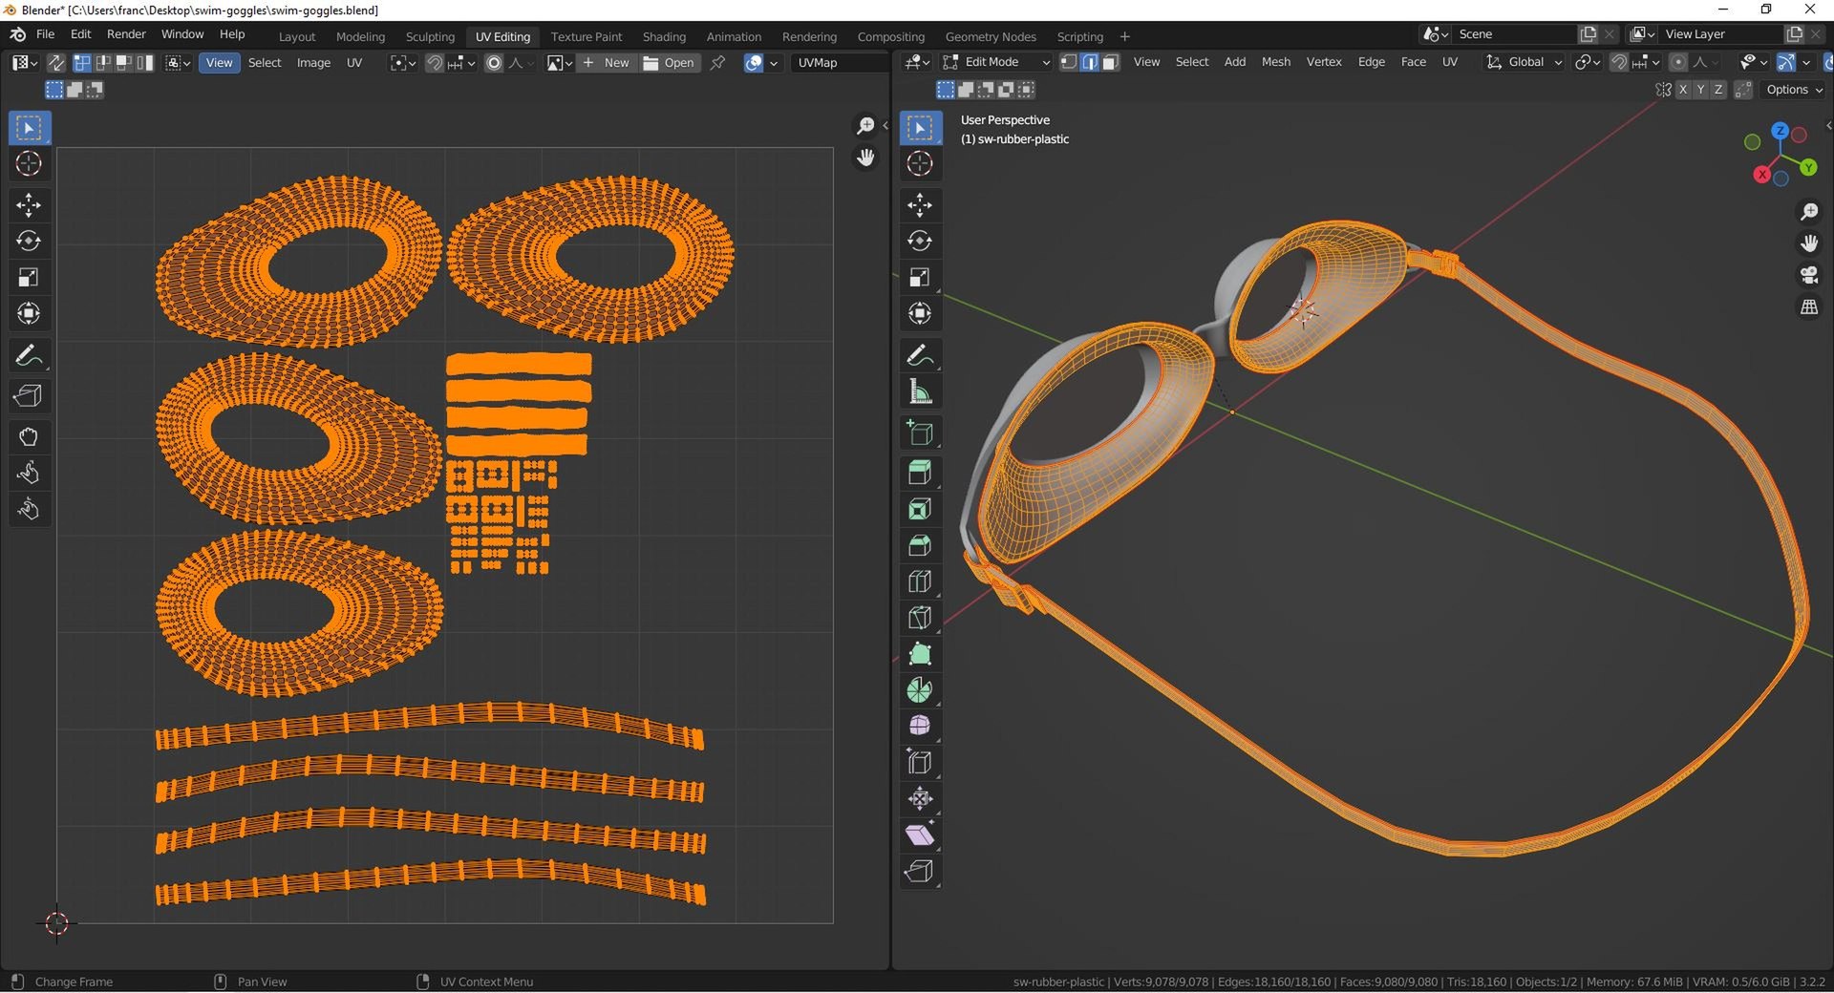1834x993 pixels.
Task: Expand the Options dropdown
Action: pyautogui.click(x=1794, y=90)
